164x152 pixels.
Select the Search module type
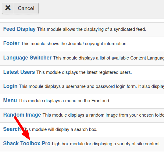tap(12, 129)
